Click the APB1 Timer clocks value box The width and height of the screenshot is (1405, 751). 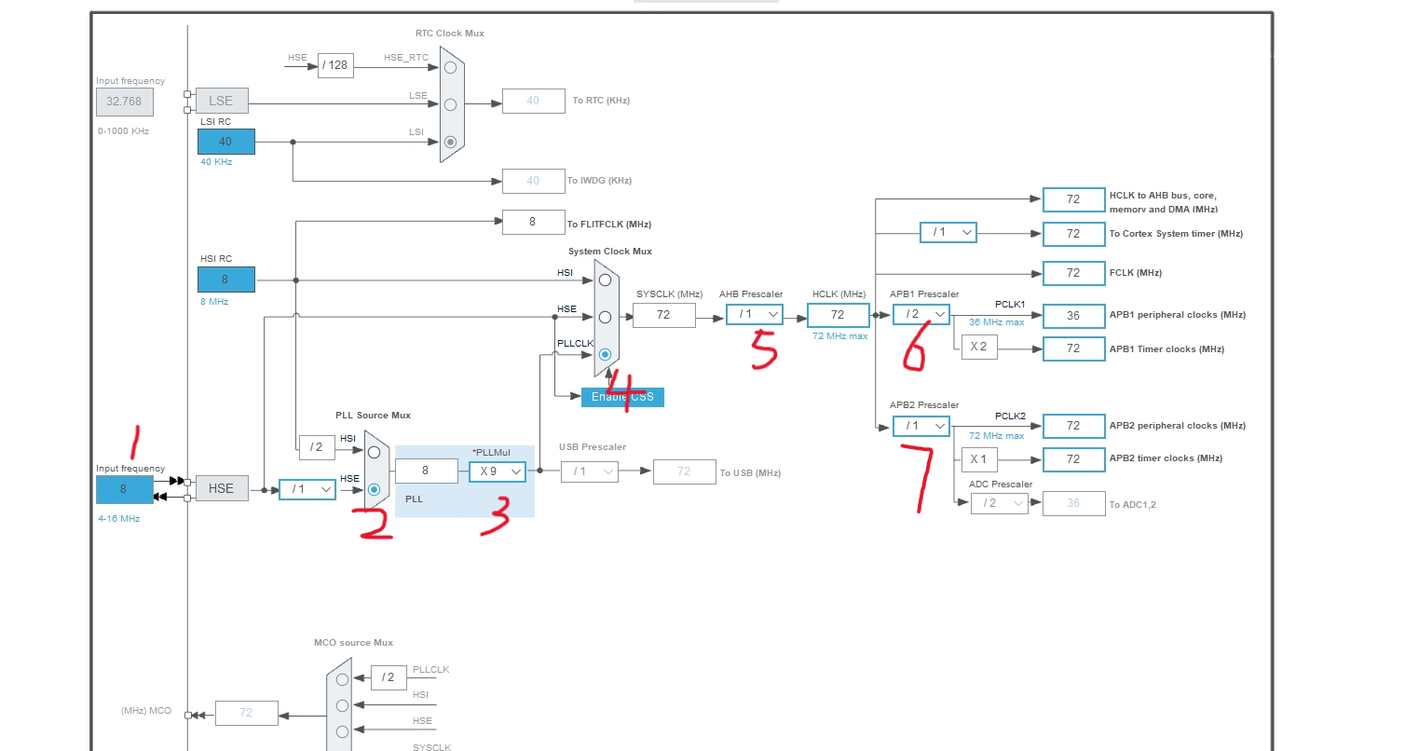point(1073,348)
